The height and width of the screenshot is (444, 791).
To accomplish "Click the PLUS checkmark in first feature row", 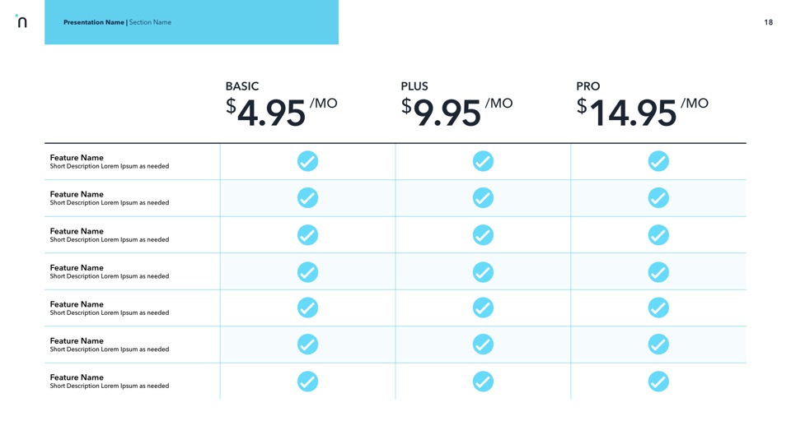I will (x=483, y=161).
